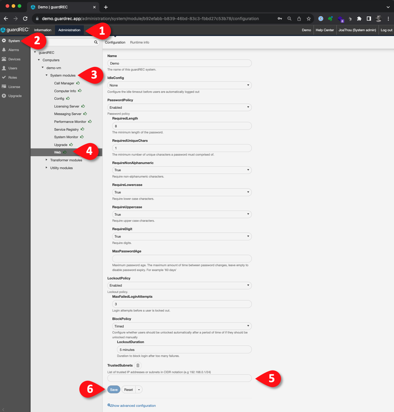Open Upgrade section in left sidebar
Image resolution: width=394 pixels, height=412 pixels.
pos(15,96)
